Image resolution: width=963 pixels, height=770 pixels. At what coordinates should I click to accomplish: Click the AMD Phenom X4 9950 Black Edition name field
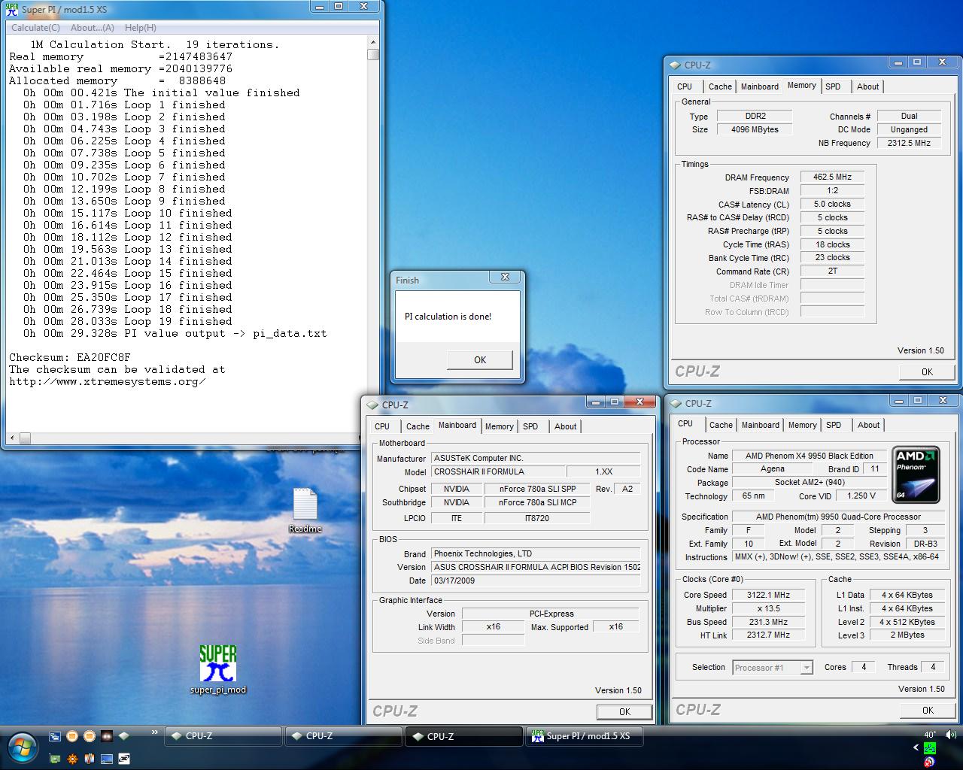tap(809, 456)
